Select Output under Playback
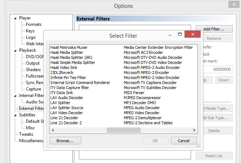This screenshot has width=241, height=163. pyautogui.click(x=33, y=63)
